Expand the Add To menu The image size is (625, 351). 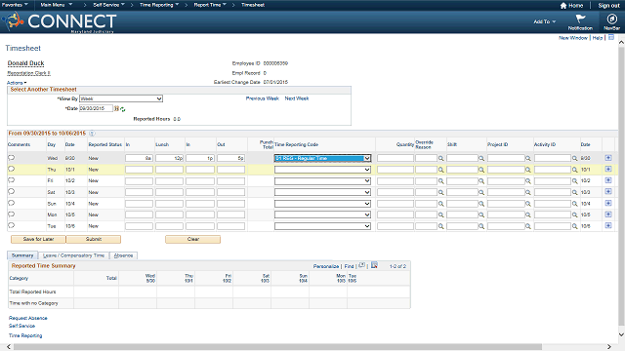pos(545,21)
